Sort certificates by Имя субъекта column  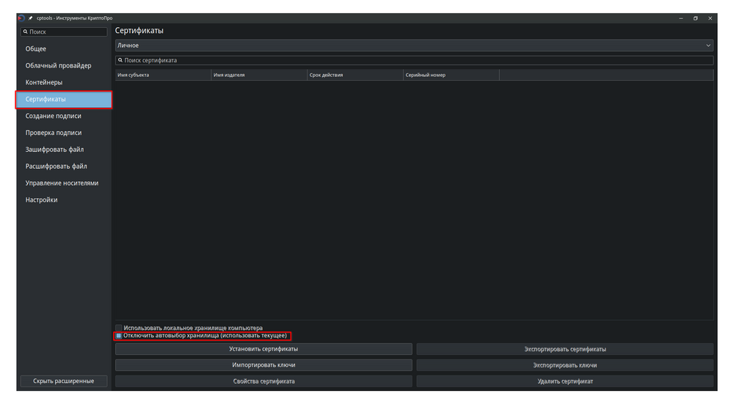pyautogui.click(x=163, y=75)
